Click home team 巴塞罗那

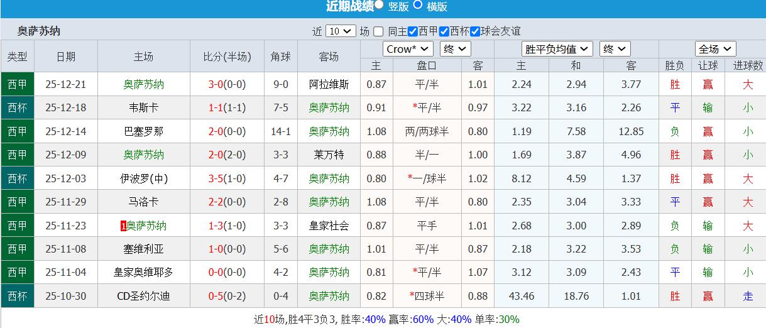point(143,131)
